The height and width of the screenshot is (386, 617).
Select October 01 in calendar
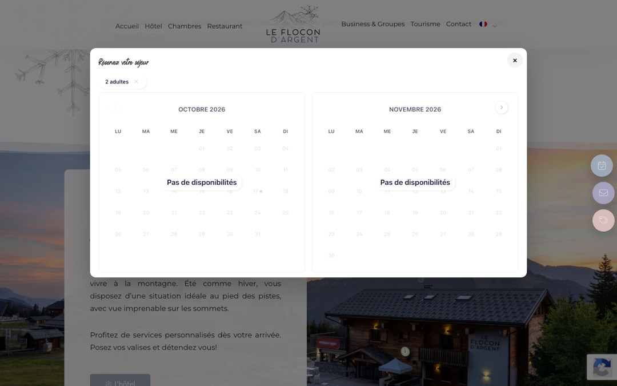(202, 149)
